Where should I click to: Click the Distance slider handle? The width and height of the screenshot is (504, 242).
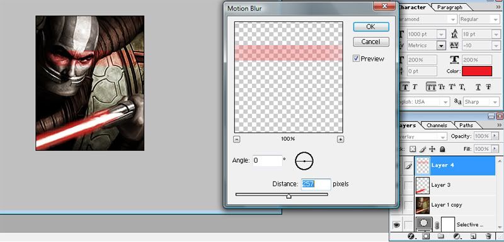coord(289,196)
